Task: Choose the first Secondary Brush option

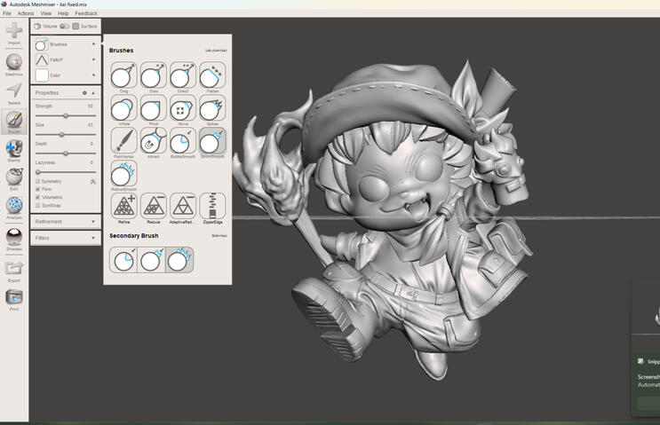Action: (123, 260)
